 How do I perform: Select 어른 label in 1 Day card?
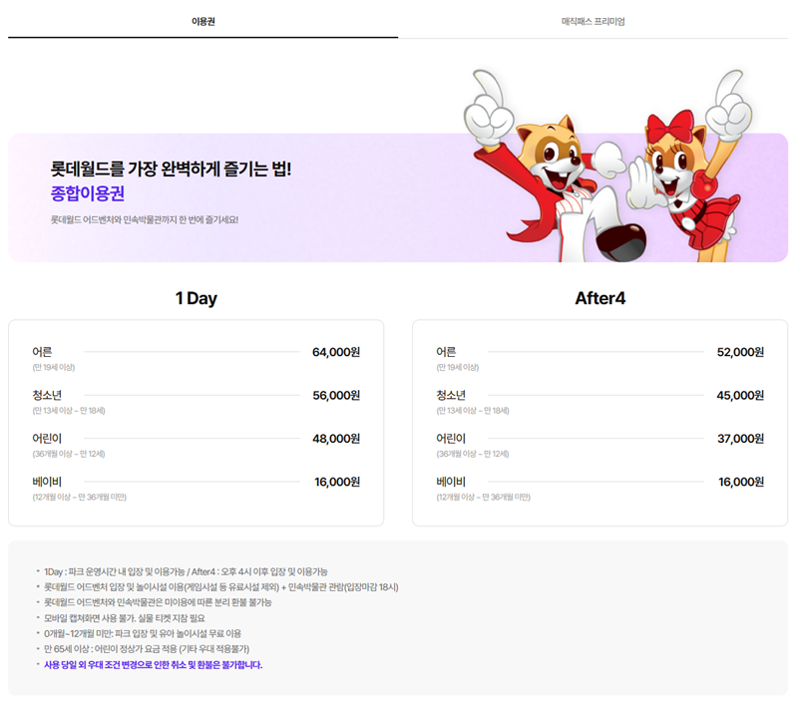(x=42, y=351)
